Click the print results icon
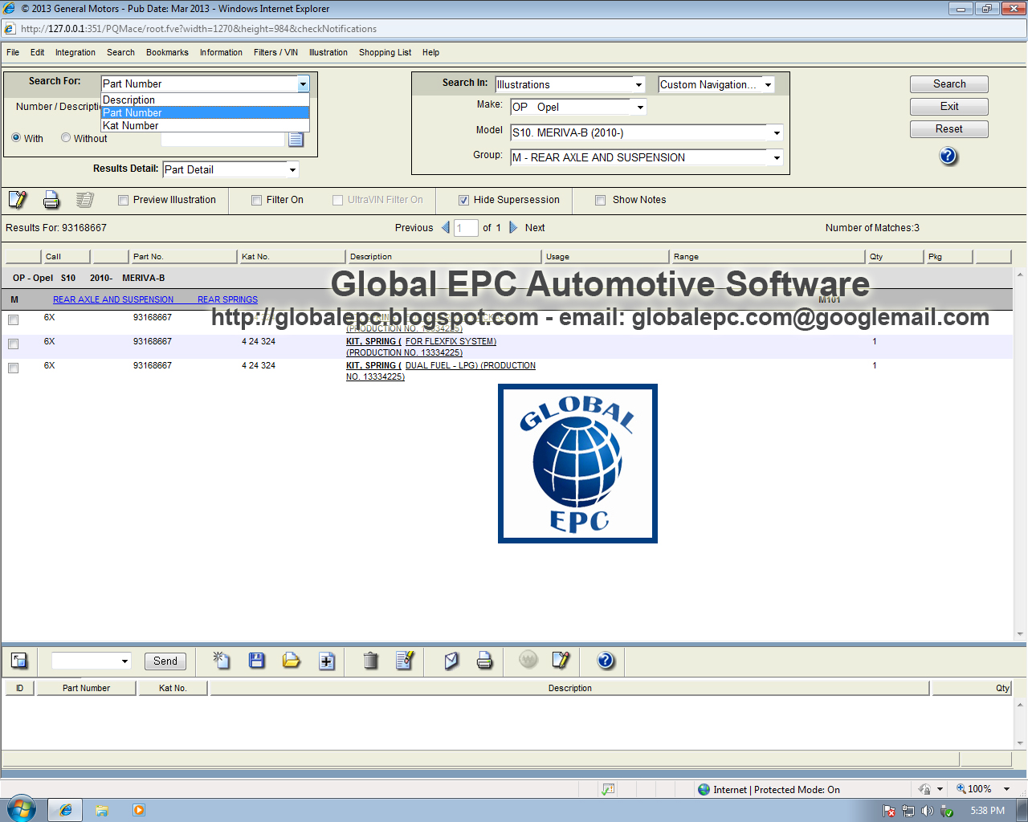 click(51, 200)
